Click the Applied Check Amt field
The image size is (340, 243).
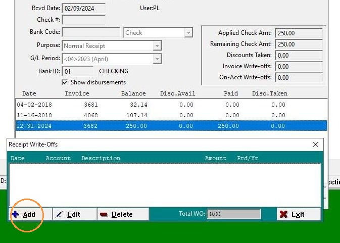pyautogui.click(x=299, y=33)
